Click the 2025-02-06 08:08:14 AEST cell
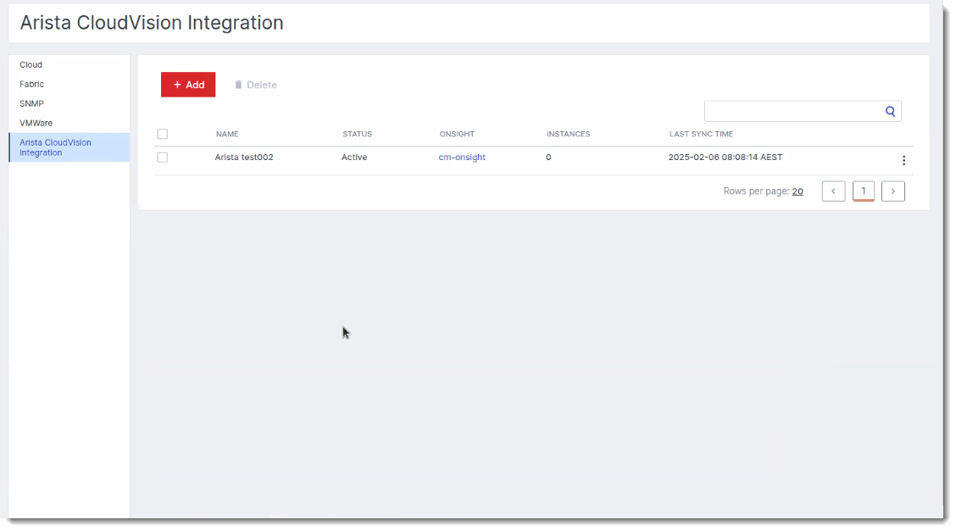Viewport: 956px width, 531px height. [x=725, y=158]
